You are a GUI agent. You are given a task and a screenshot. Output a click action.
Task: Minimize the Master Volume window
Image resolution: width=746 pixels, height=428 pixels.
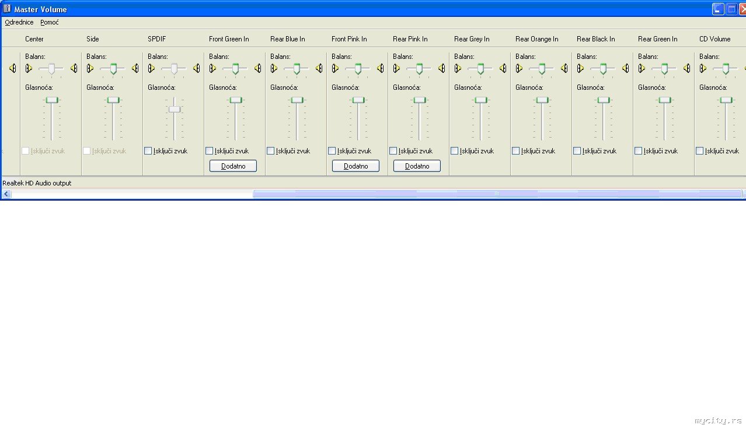(718, 9)
